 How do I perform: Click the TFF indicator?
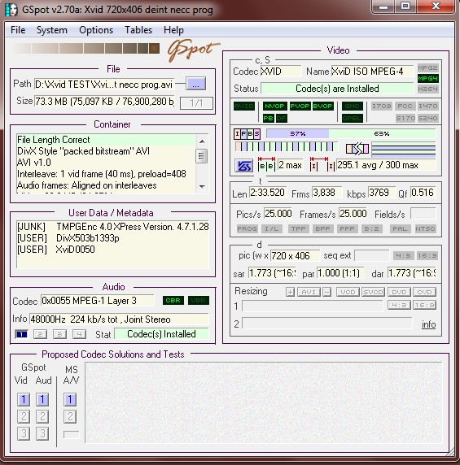[298, 228]
